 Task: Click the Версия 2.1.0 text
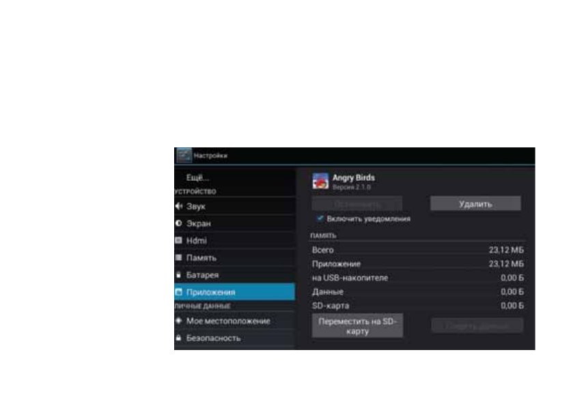pyautogui.click(x=352, y=187)
